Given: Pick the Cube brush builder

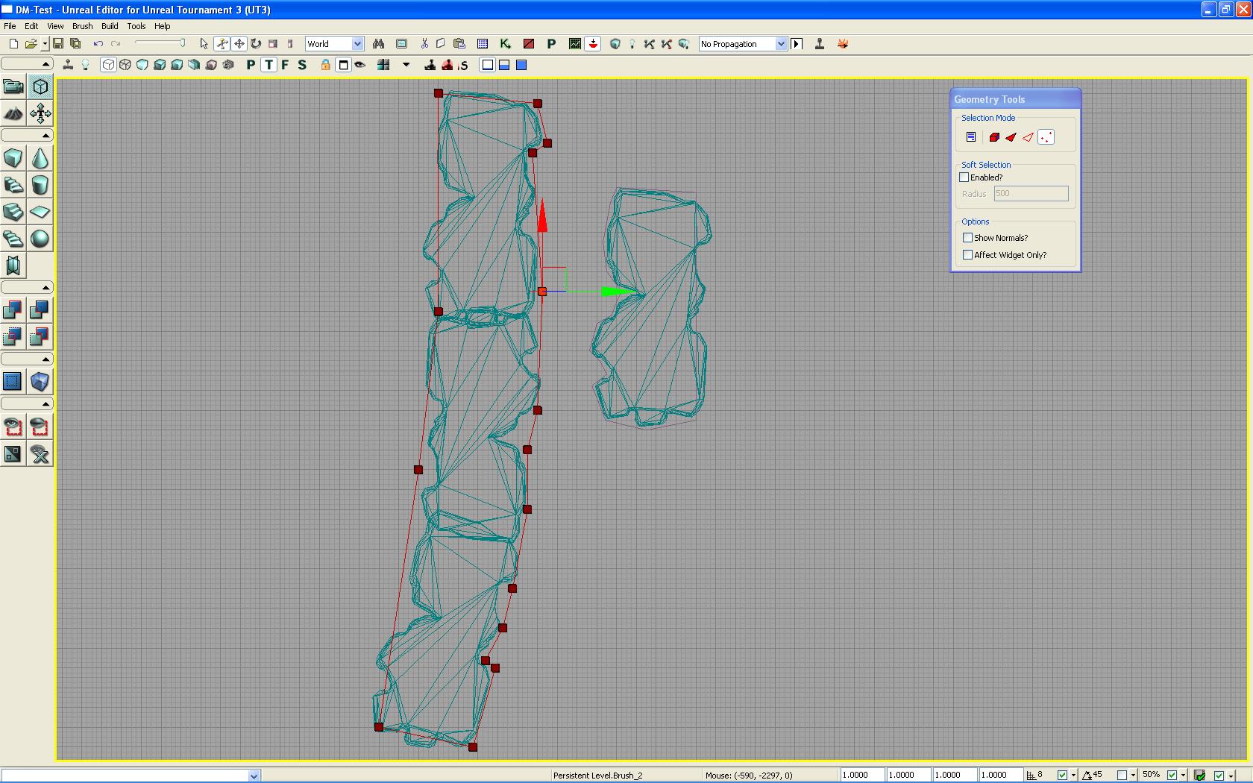Looking at the screenshot, I should 13,158.
